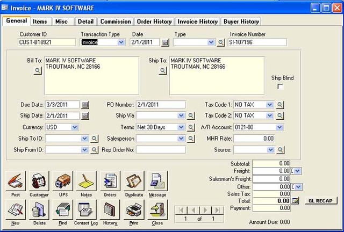The image size is (344, 232).
Task: Click Terms lookup magnifier
Action: tap(191, 127)
